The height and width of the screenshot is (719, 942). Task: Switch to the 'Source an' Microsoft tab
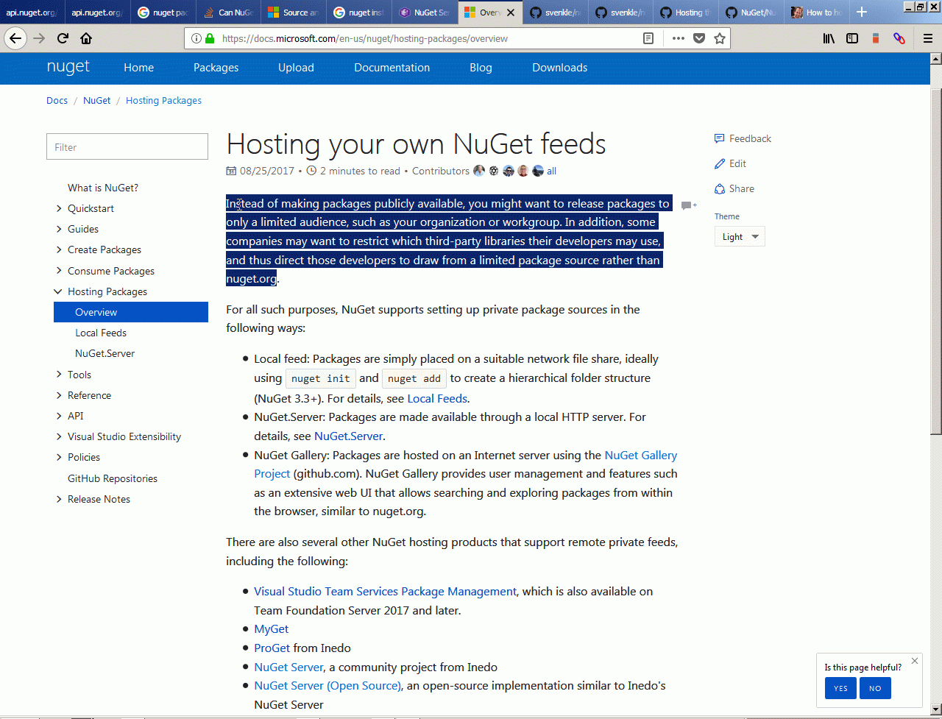293,13
